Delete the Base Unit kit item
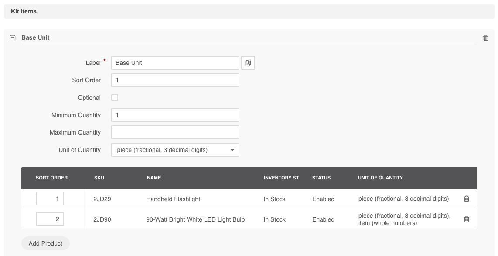The width and height of the screenshot is (498, 256). pos(486,38)
